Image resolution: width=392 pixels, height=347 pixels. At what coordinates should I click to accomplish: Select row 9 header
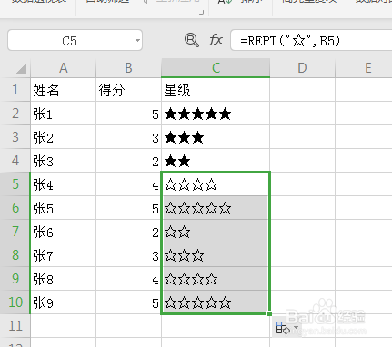(x=15, y=279)
